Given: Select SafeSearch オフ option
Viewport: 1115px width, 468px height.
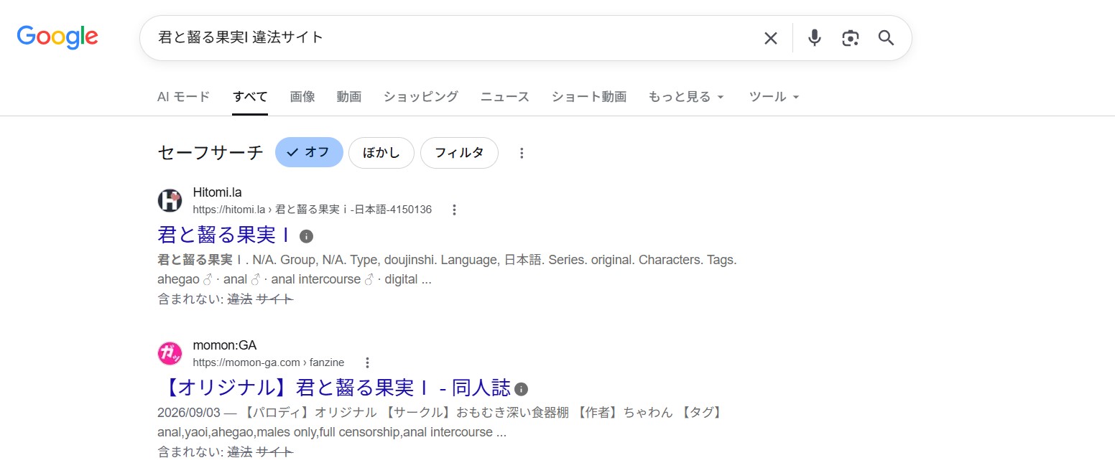Looking at the screenshot, I should tap(309, 152).
